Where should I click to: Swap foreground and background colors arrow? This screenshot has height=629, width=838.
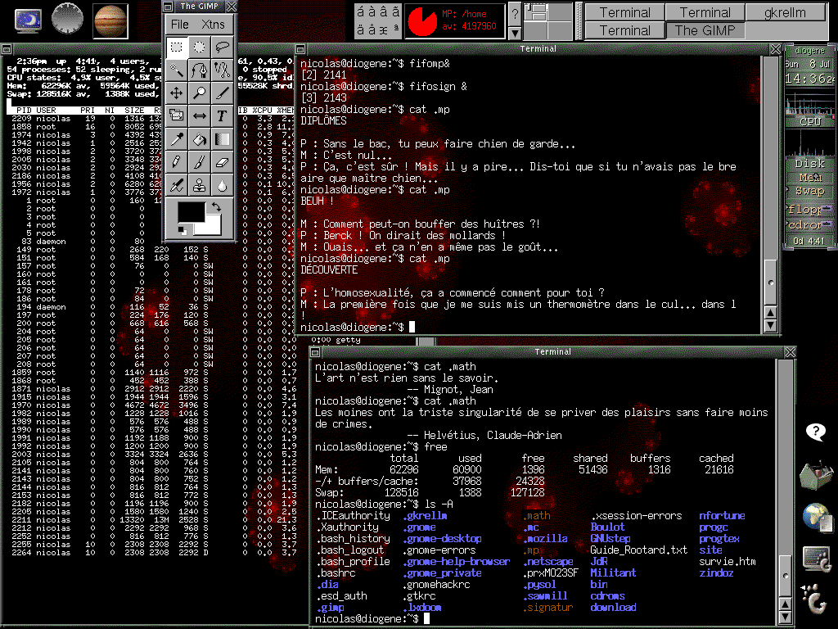(216, 206)
